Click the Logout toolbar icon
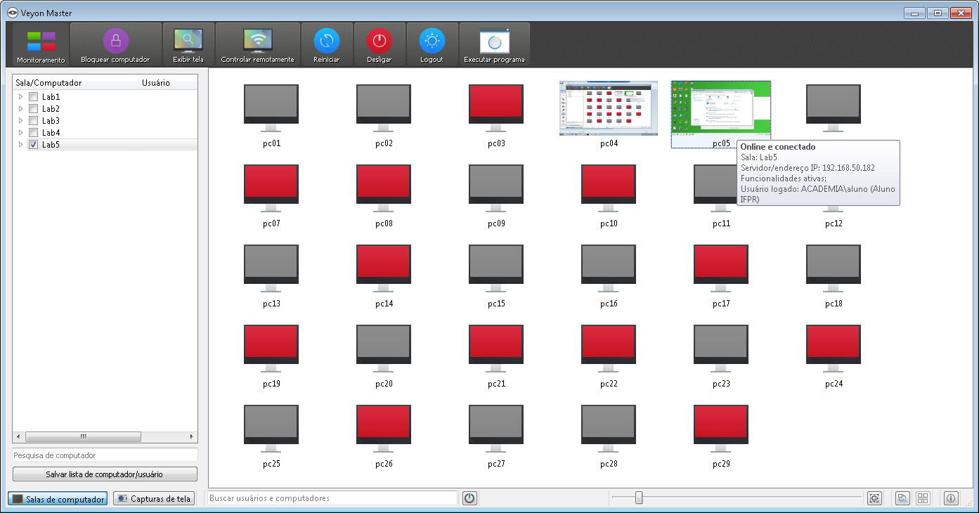Image resolution: width=979 pixels, height=513 pixels. coord(432,42)
